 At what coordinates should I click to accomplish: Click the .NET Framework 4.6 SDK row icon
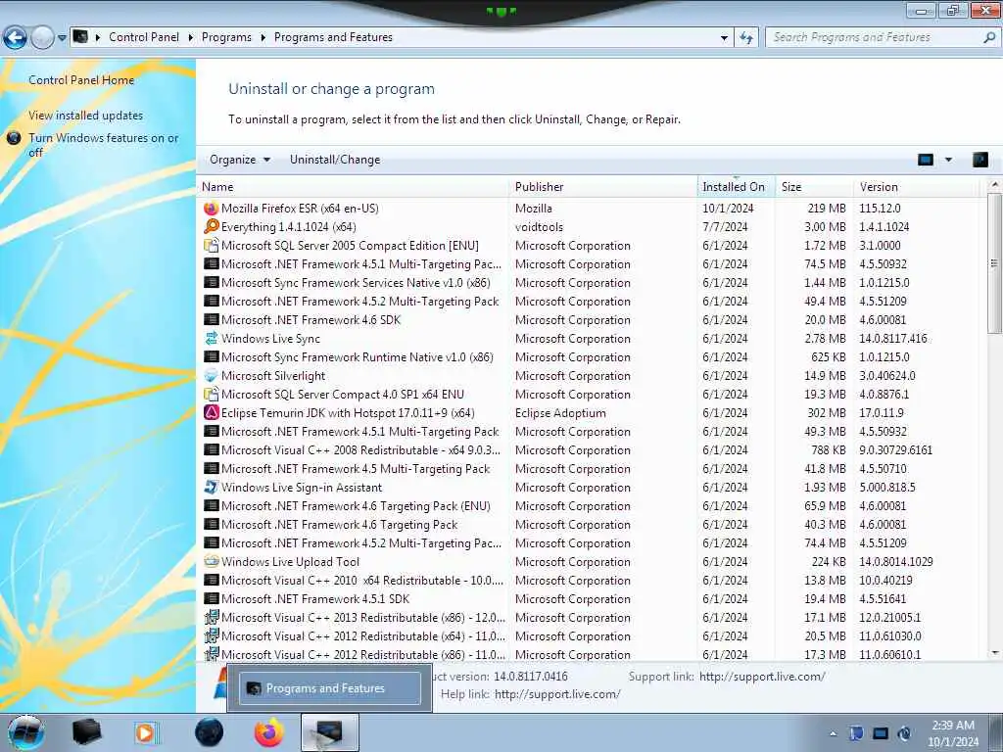click(x=212, y=320)
